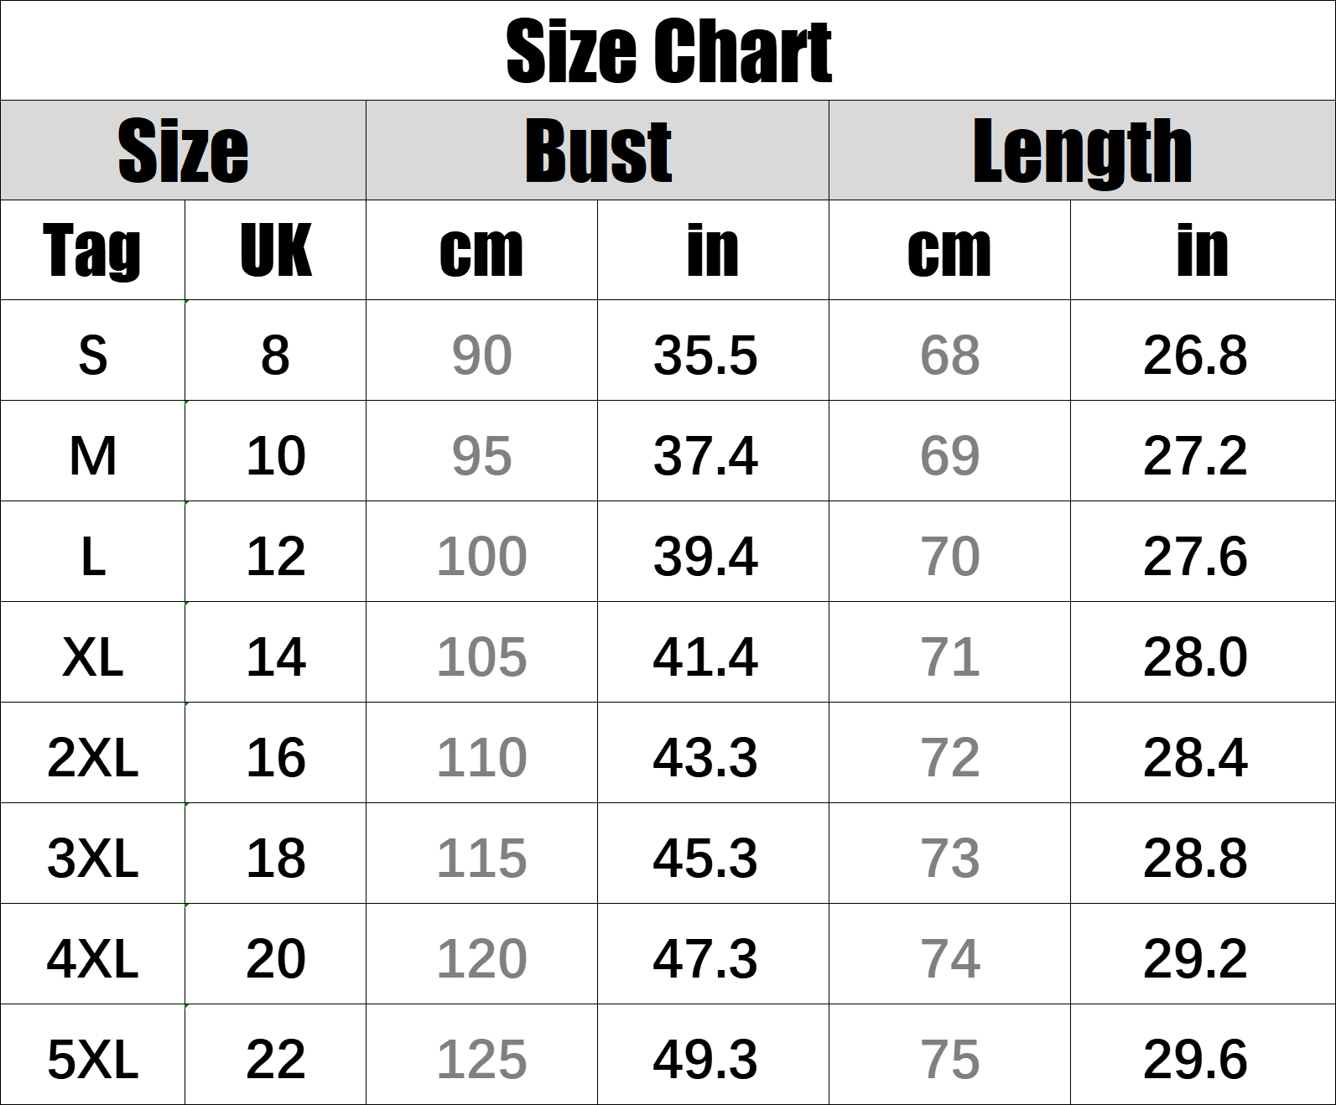This screenshot has height=1105, width=1336.
Task: Select the Length column header
Action: click(x=1082, y=151)
